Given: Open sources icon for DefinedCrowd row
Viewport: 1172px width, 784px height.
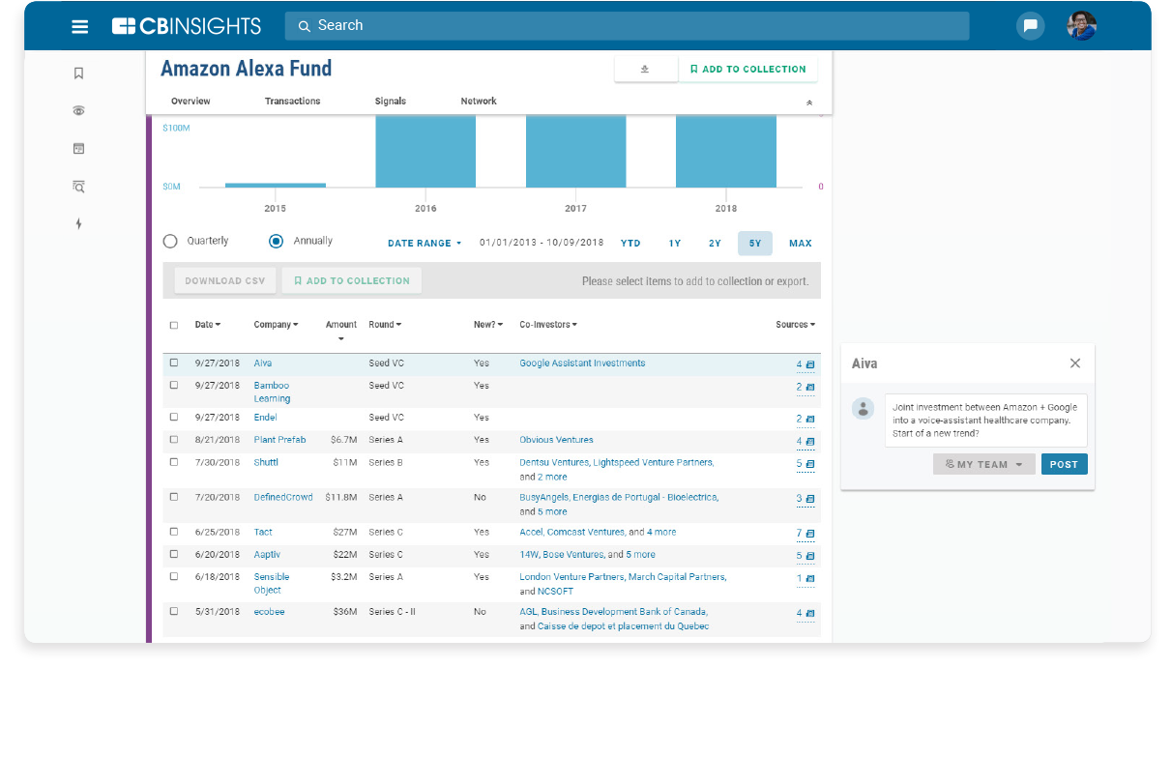Looking at the screenshot, I should click(x=810, y=499).
